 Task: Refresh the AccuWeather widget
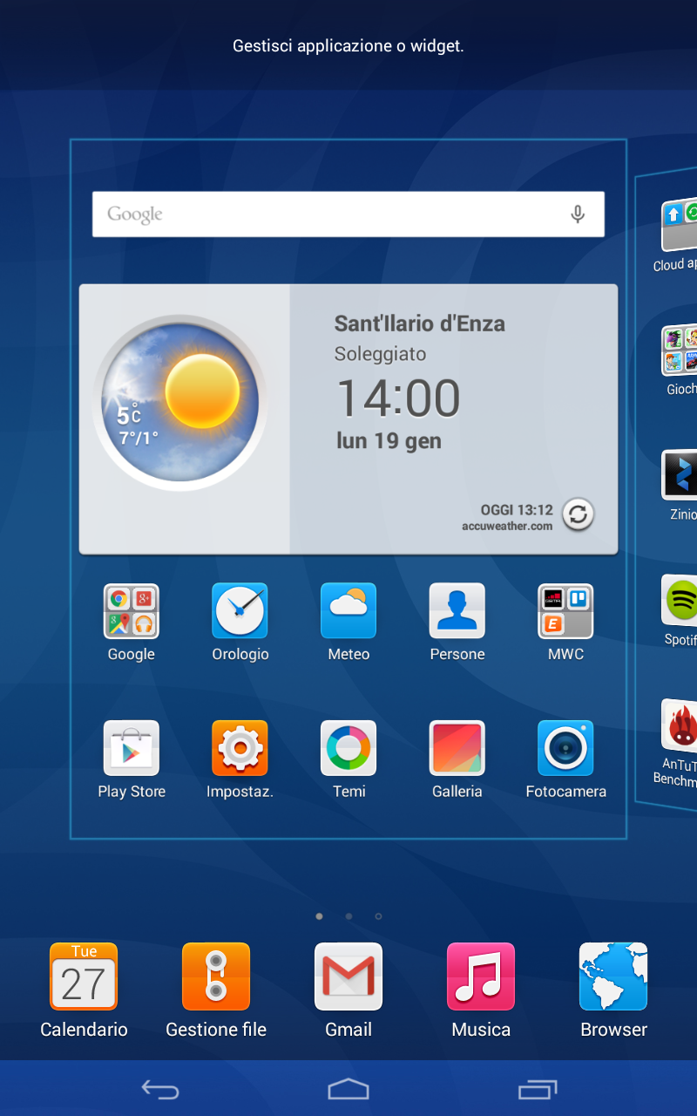[x=577, y=514]
